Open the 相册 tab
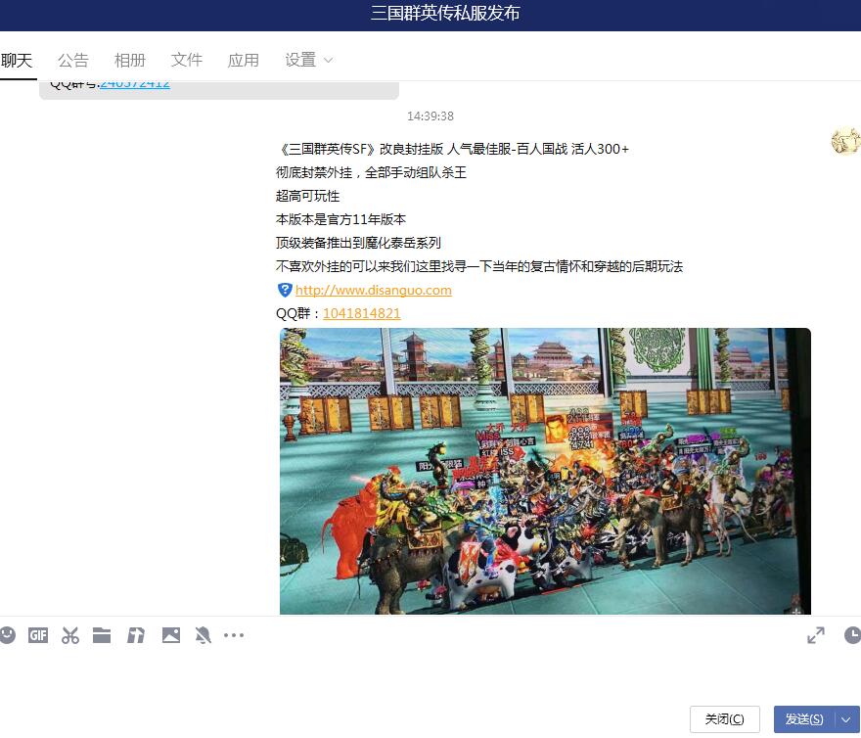The image size is (861, 738). tap(130, 60)
